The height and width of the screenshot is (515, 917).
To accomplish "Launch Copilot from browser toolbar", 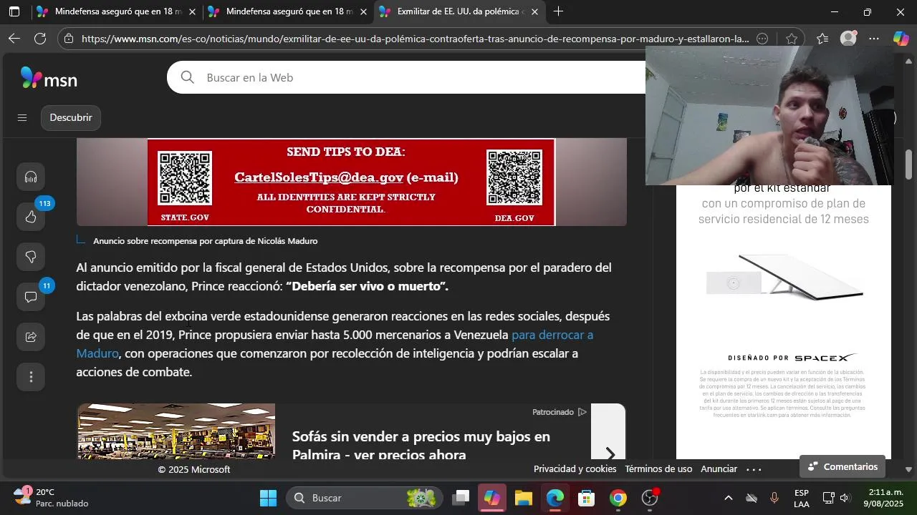I will pyautogui.click(x=901, y=39).
